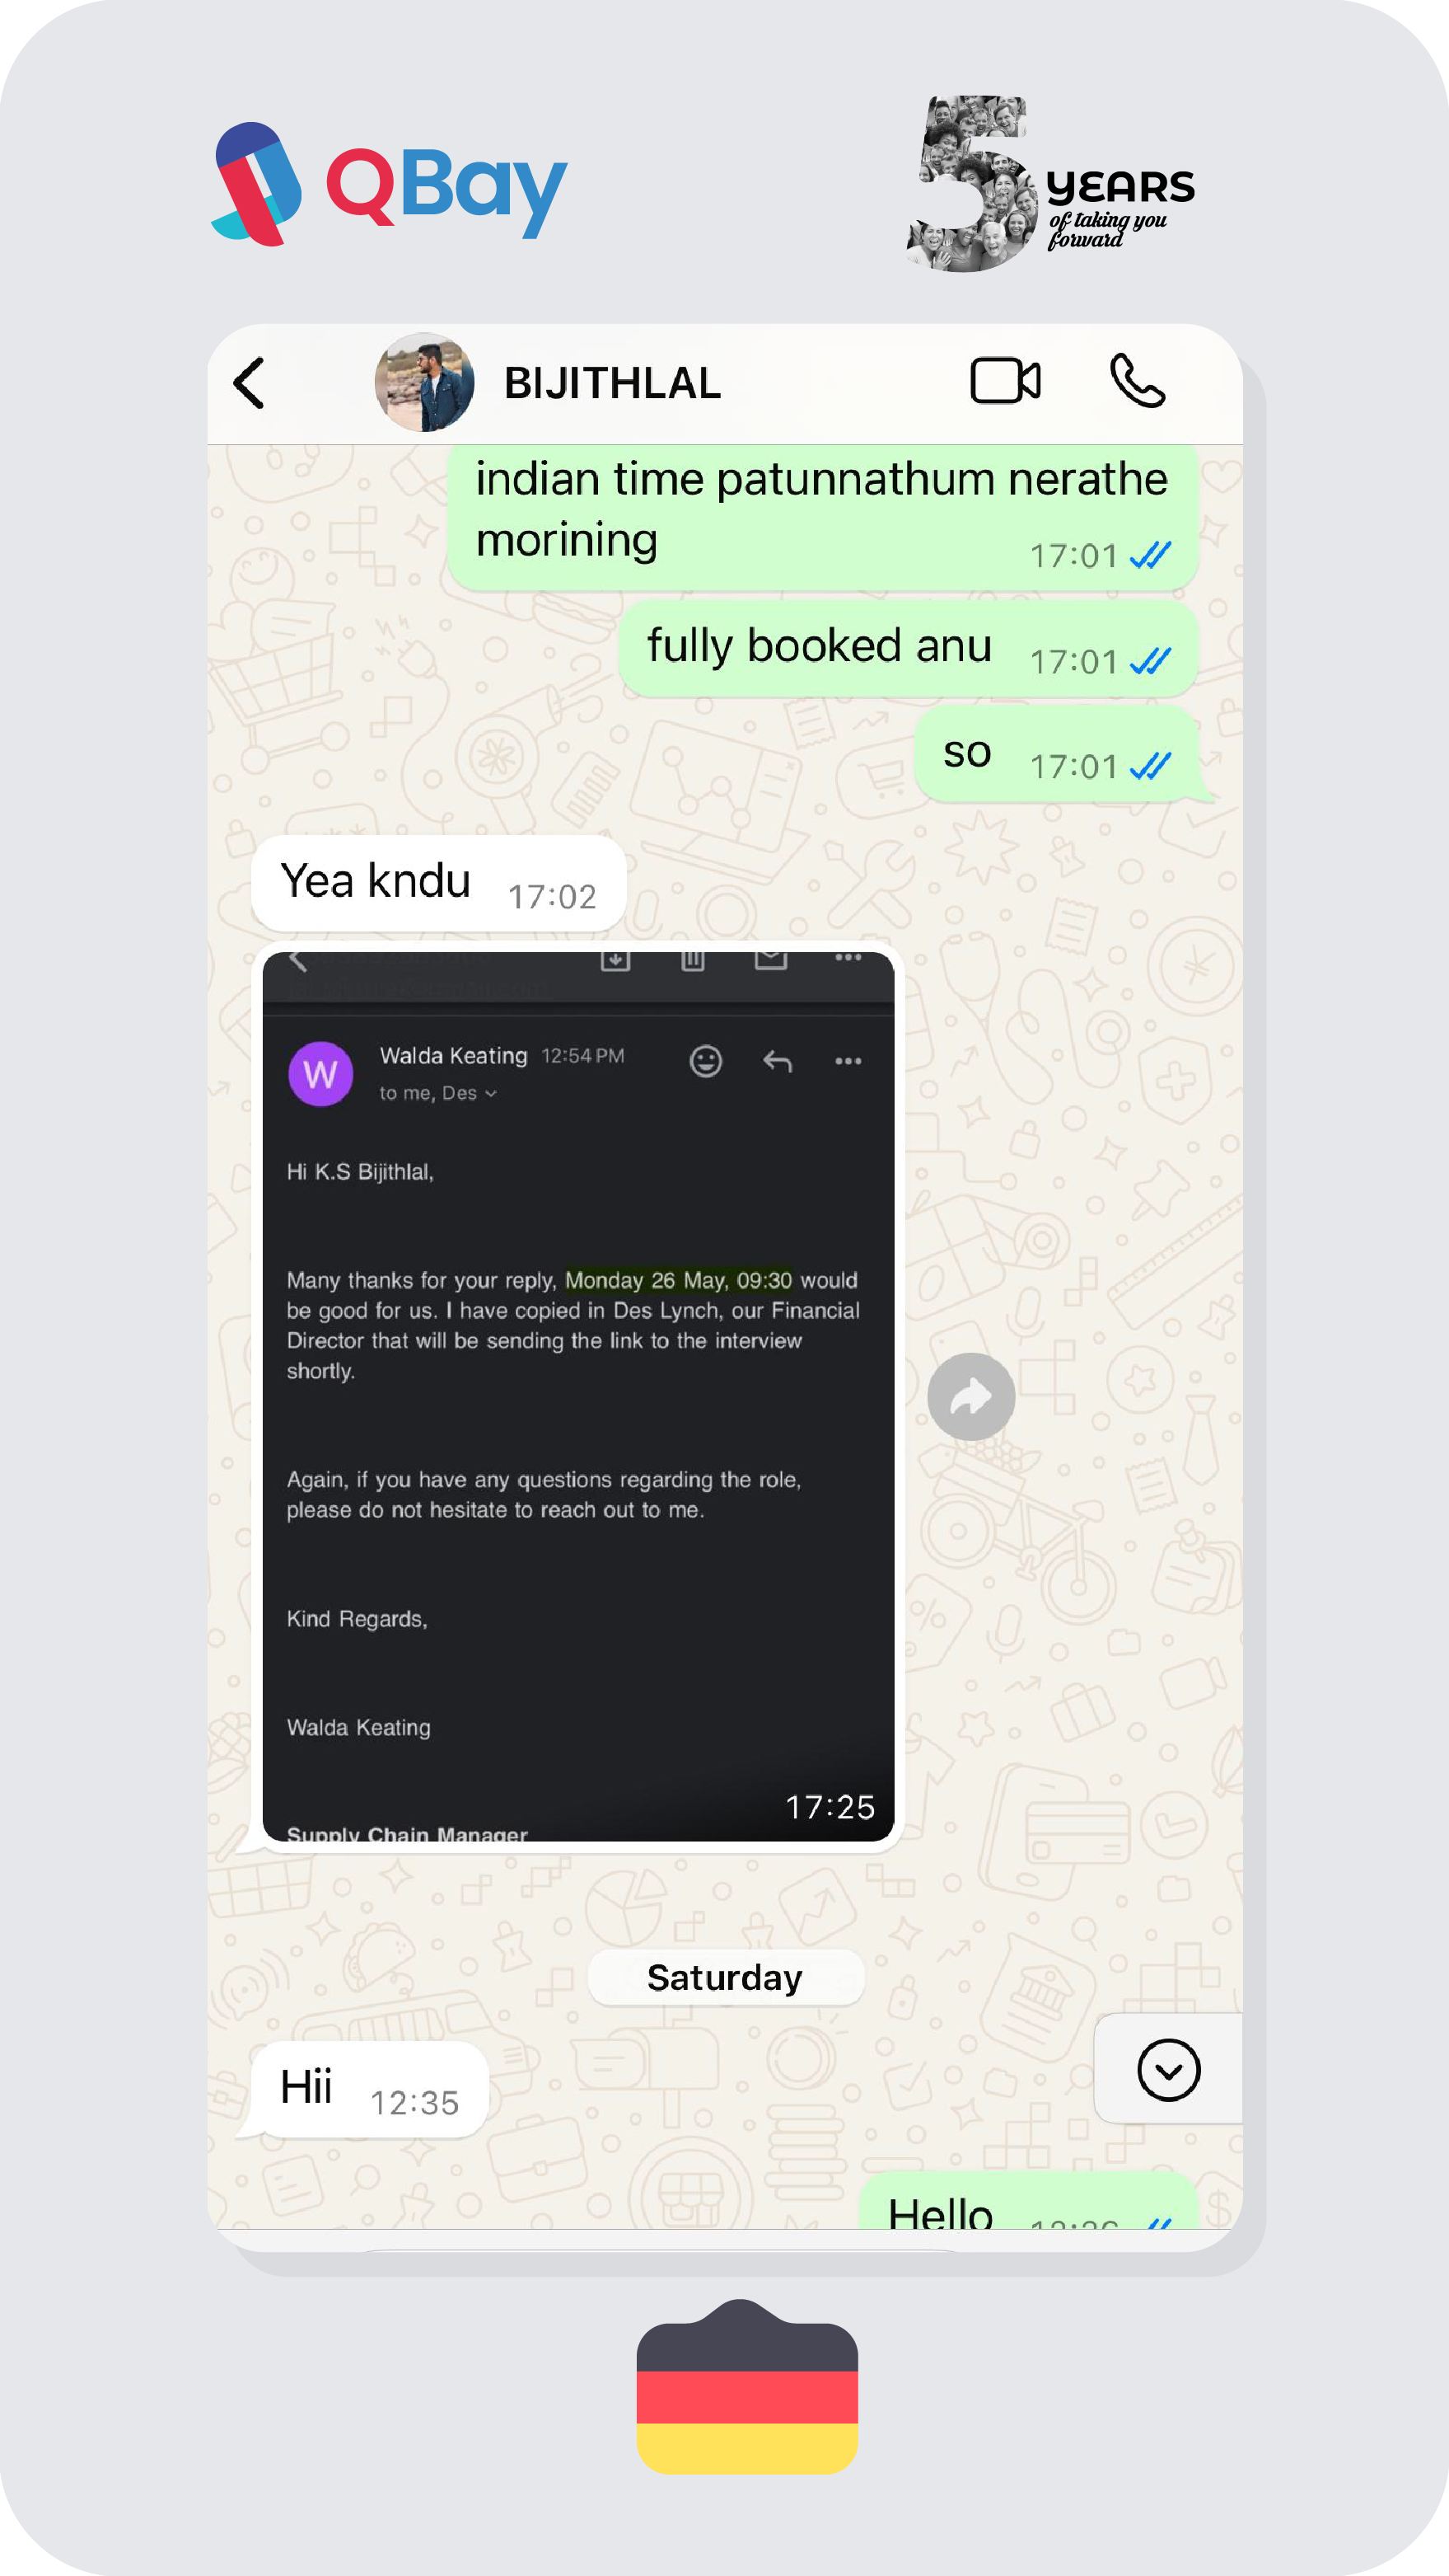Click the emoji reaction icon in email
Viewport: 1449px width, 2576px height.
pyautogui.click(x=705, y=1061)
